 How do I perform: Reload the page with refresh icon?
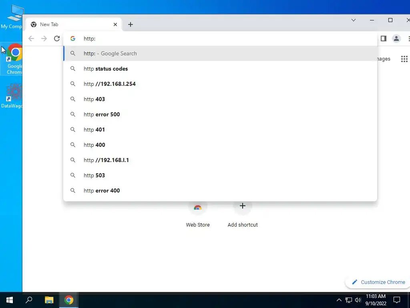click(57, 39)
